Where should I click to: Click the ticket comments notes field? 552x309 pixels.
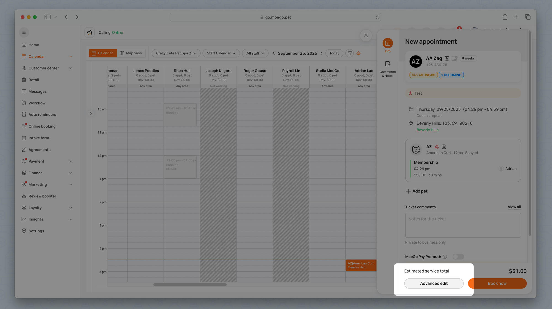(463, 225)
